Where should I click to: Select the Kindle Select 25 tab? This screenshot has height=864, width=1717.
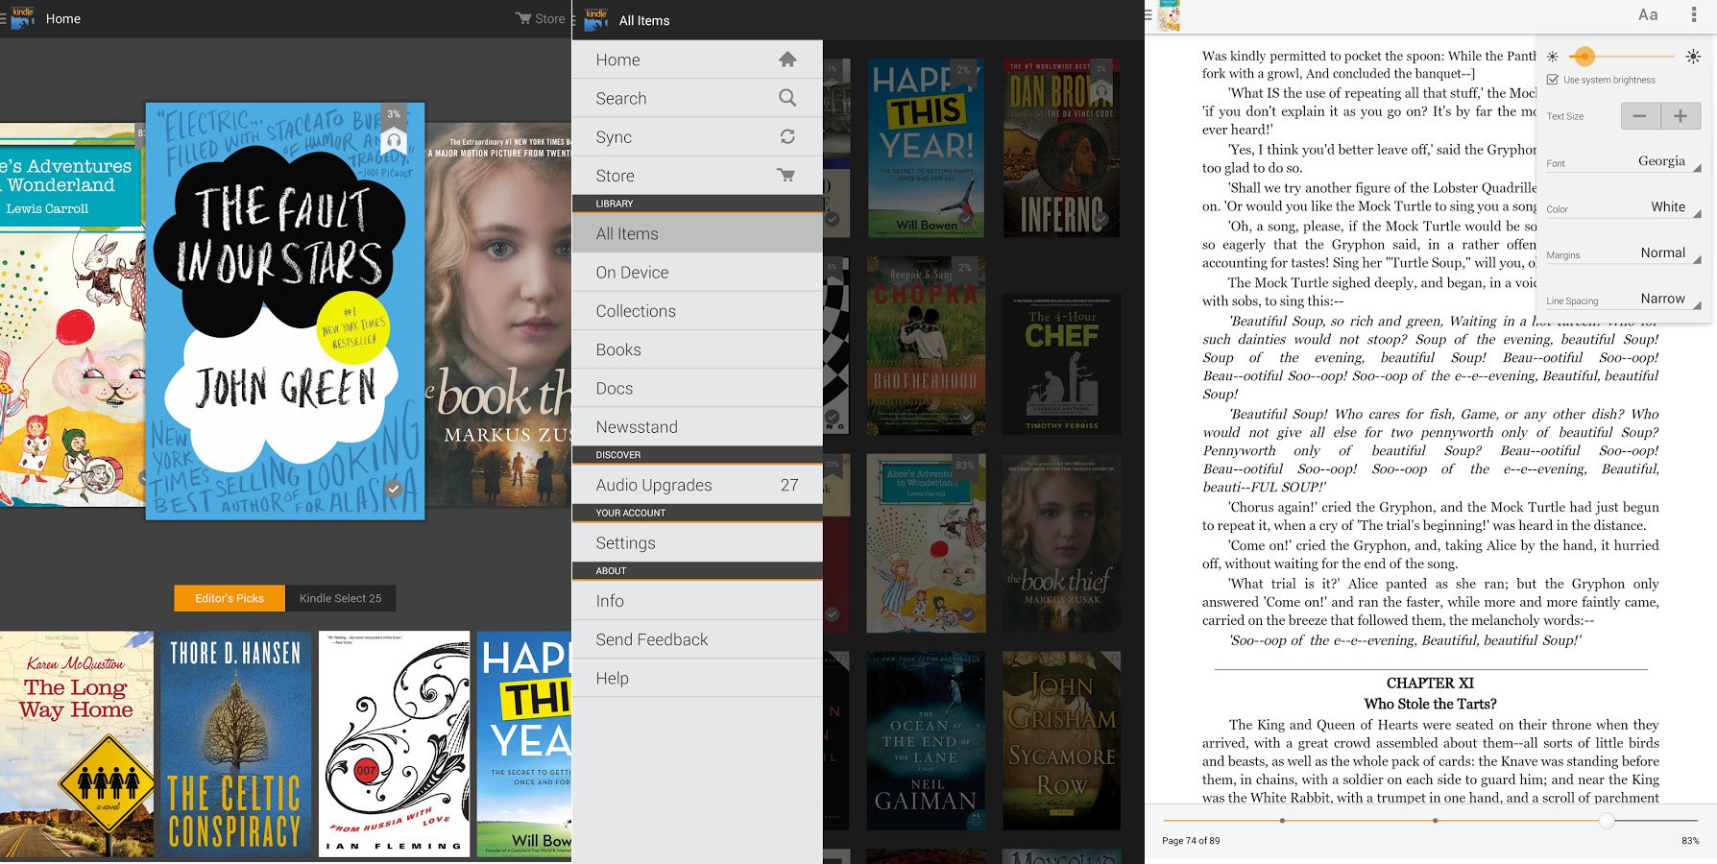coord(340,598)
